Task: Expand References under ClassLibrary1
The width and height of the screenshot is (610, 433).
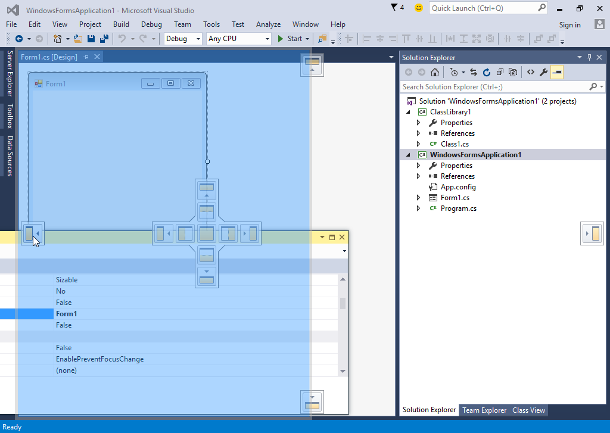Action: pyautogui.click(x=419, y=133)
